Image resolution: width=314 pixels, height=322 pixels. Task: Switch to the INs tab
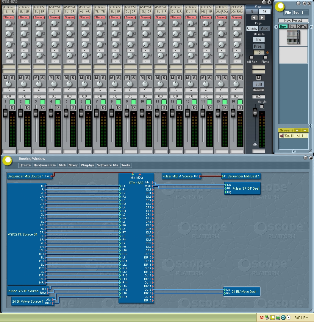click(x=292, y=27)
